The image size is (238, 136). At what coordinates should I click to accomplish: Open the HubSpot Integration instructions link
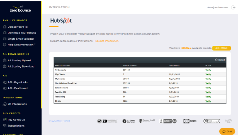(x=106, y=41)
